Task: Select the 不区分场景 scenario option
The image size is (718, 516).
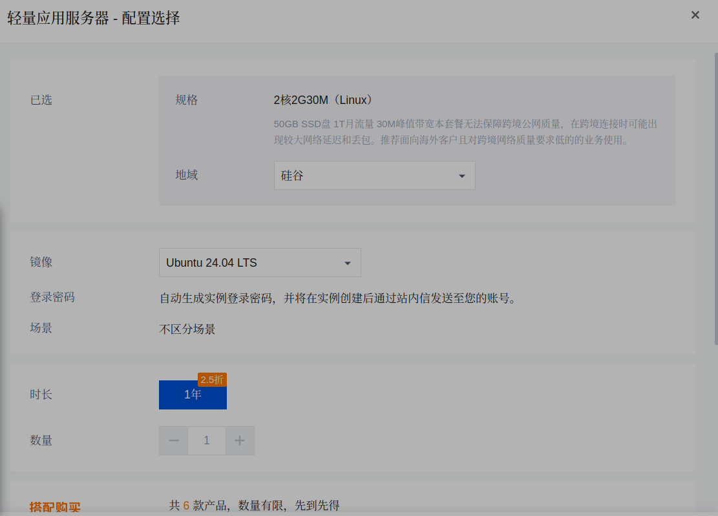Action: click(187, 328)
